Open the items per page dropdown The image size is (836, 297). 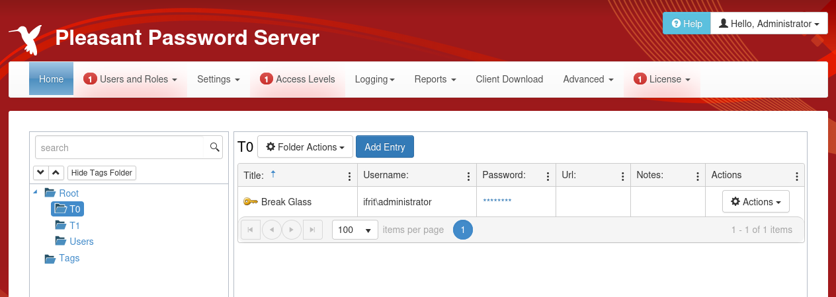point(355,230)
